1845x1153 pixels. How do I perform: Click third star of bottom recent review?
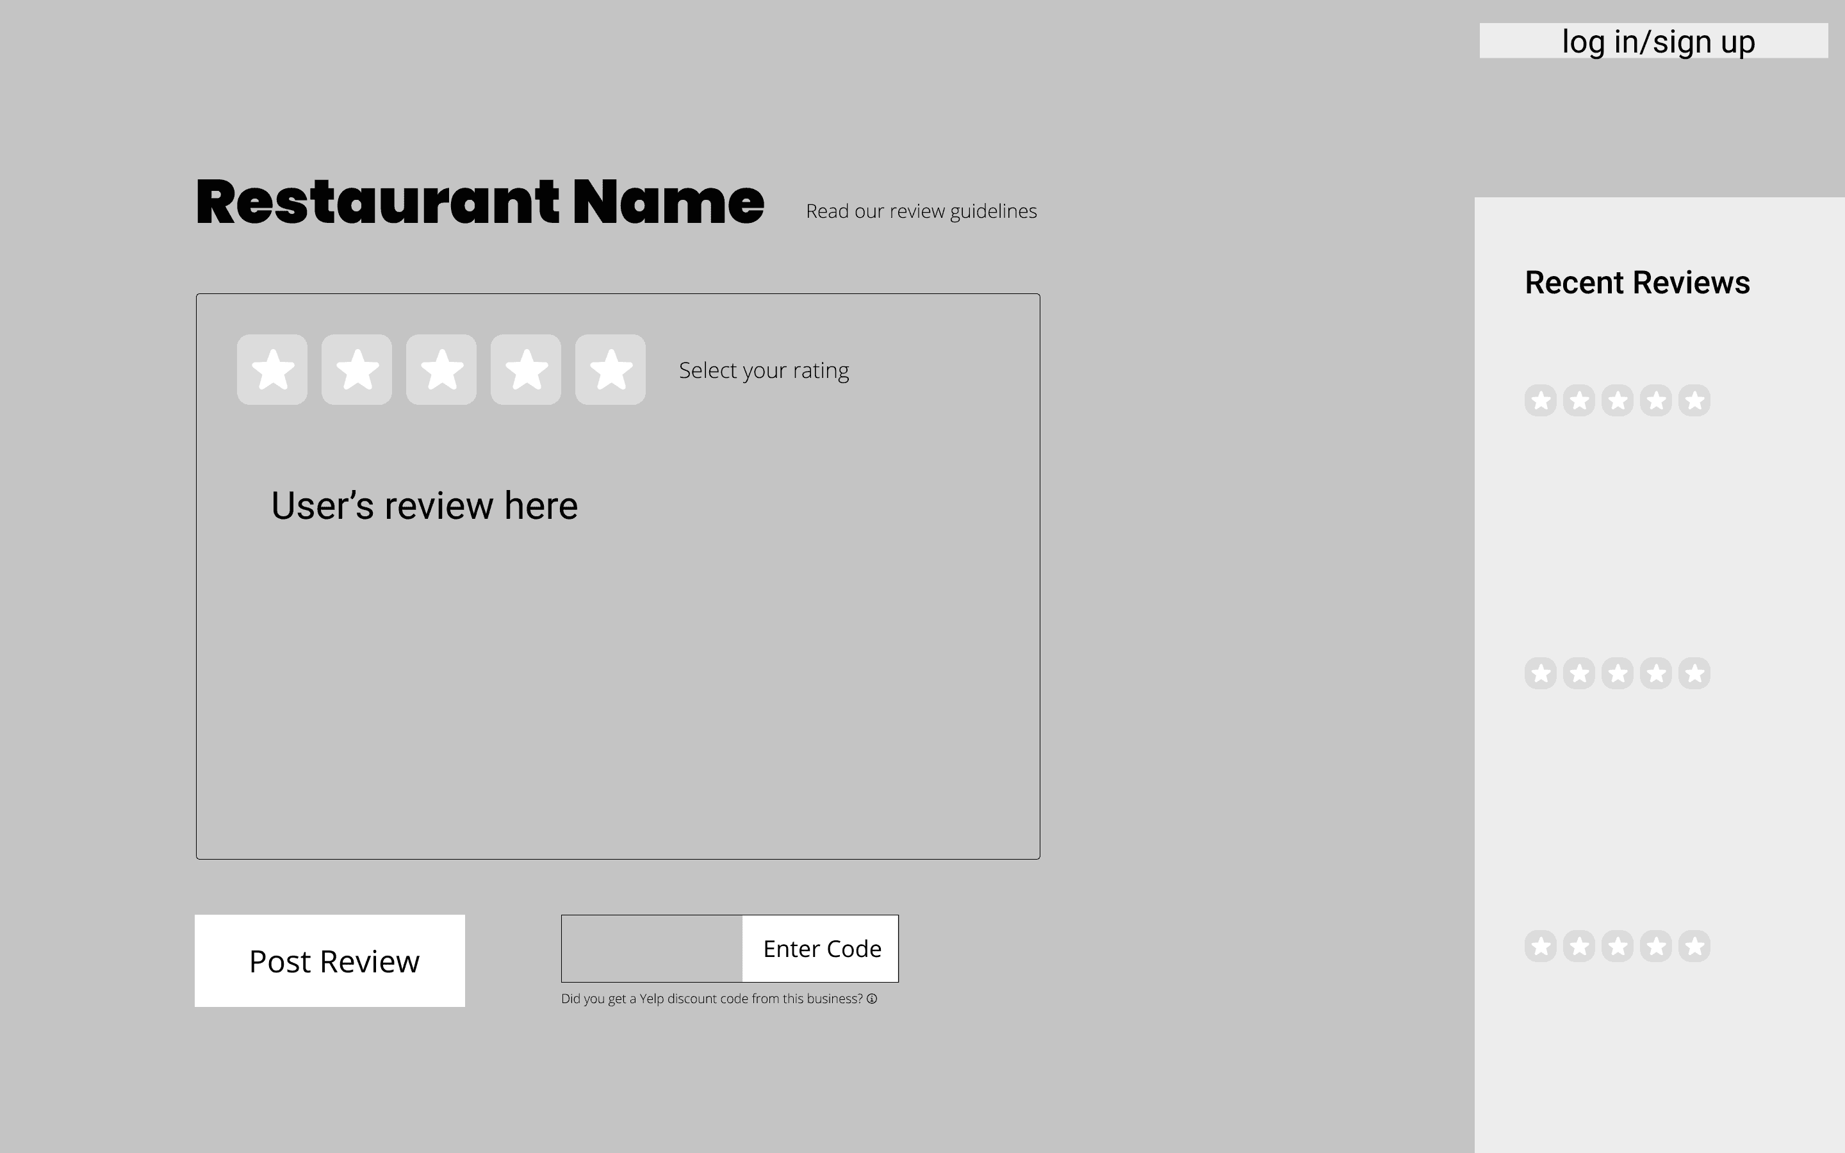[x=1617, y=946]
